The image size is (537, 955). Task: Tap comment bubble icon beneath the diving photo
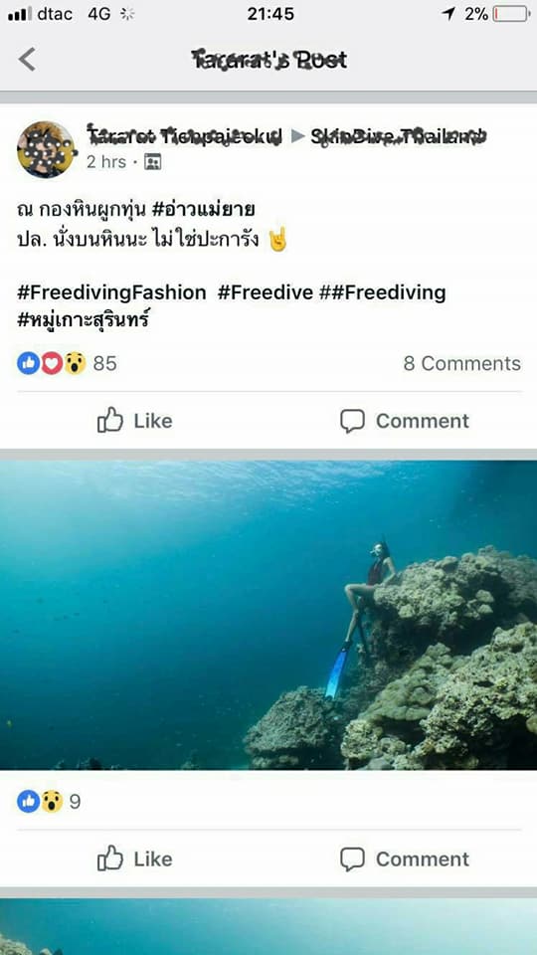click(352, 859)
